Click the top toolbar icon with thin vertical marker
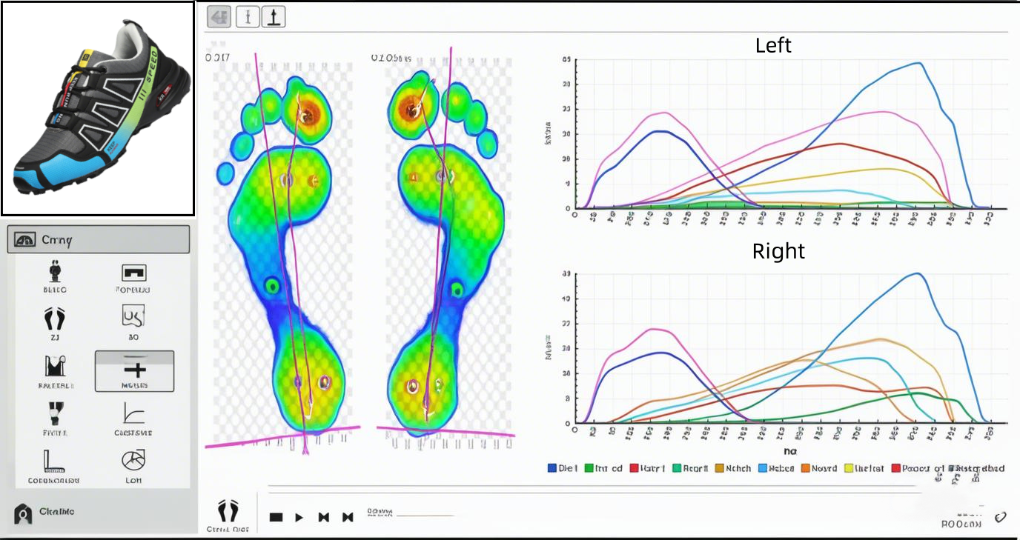Viewport: 1020px width, 540px height. point(248,17)
